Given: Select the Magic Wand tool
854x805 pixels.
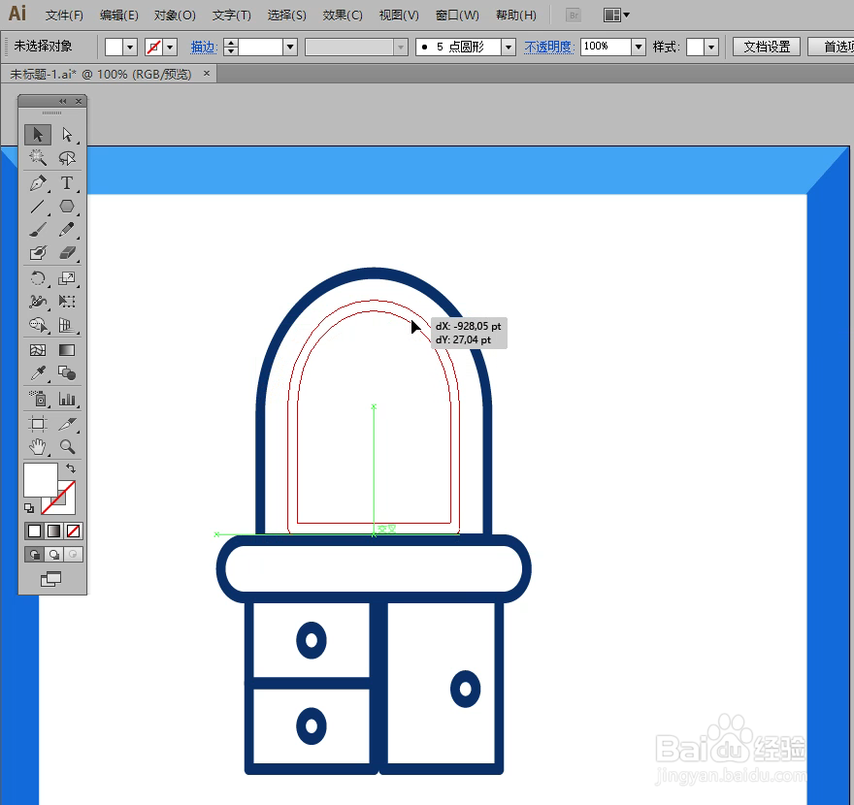Looking at the screenshot, I should (x=38, y=158).
